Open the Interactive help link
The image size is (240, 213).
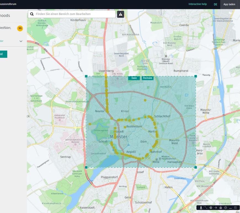click(x=198, y=4)
